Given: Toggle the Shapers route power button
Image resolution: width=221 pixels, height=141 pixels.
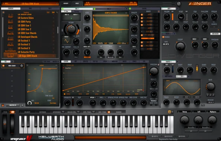Looking at the screenshot, I should 142,22.
